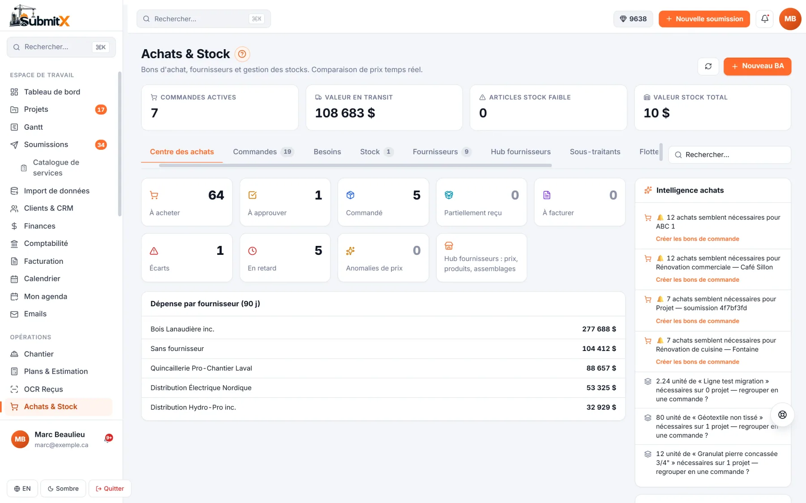Screen dimensions: 806x503
Task: Click the notification bell icon
Action: point(764,19)
